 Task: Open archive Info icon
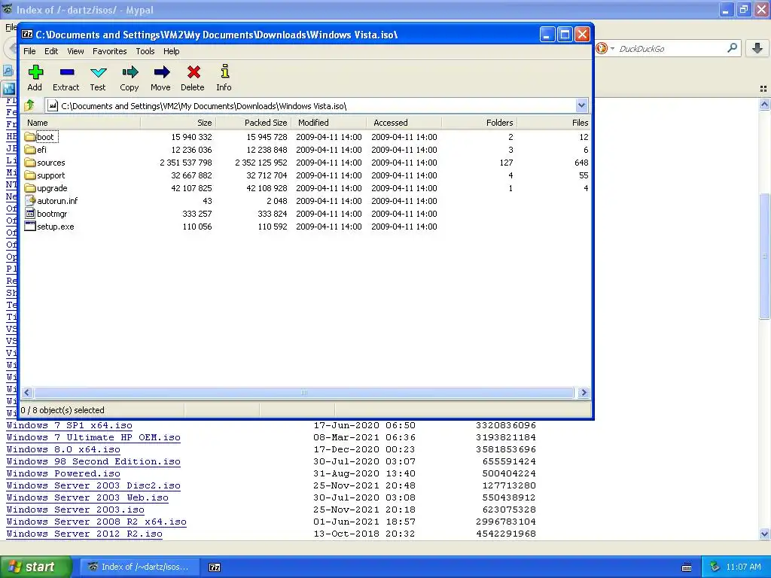pos(224,71)
